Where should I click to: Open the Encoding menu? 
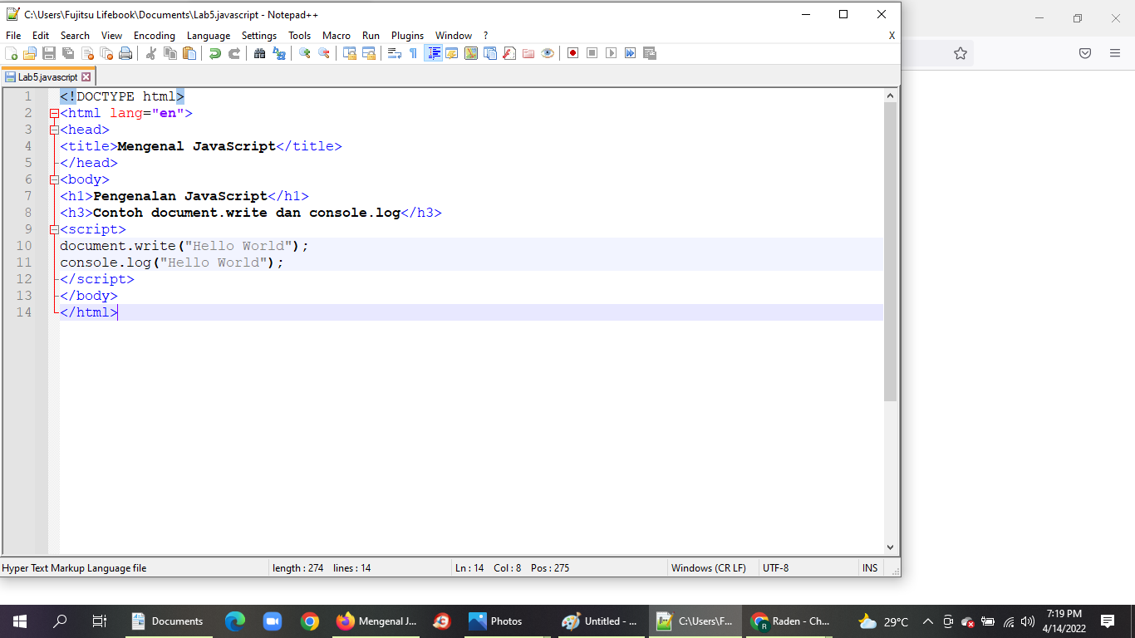tap(155, 36)
